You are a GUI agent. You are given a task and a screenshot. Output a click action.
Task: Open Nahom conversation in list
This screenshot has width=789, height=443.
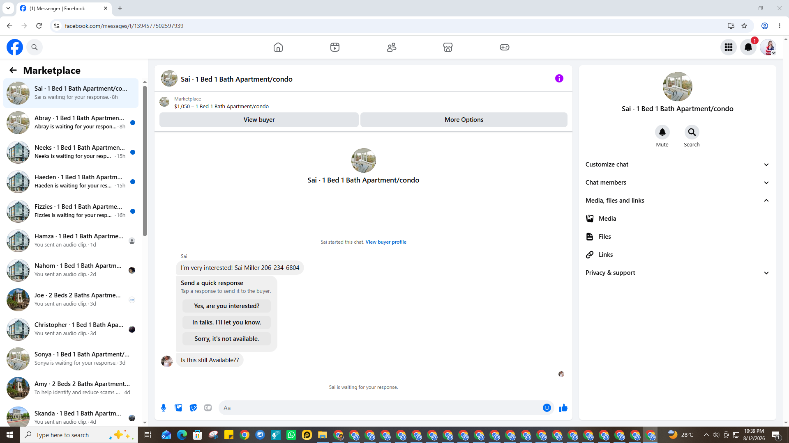(x=71, y=270)
